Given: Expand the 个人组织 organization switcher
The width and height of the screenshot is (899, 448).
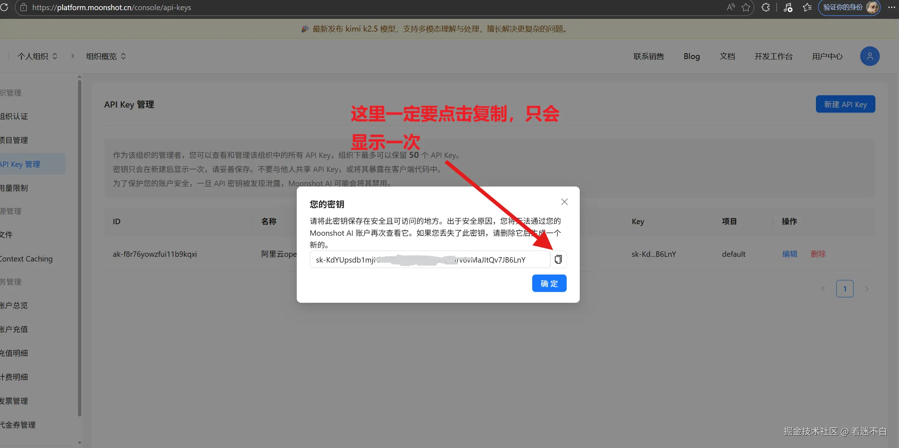Looking at the screenshot, I should coord(37,56).
